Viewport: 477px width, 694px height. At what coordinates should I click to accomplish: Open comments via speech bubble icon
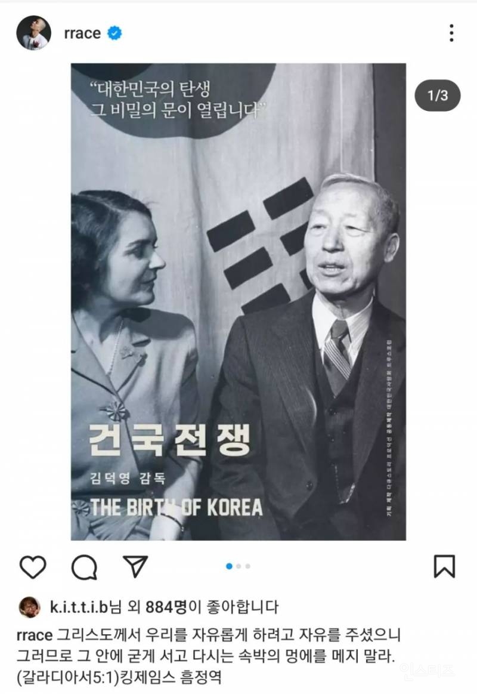click(x=84, y=567)
